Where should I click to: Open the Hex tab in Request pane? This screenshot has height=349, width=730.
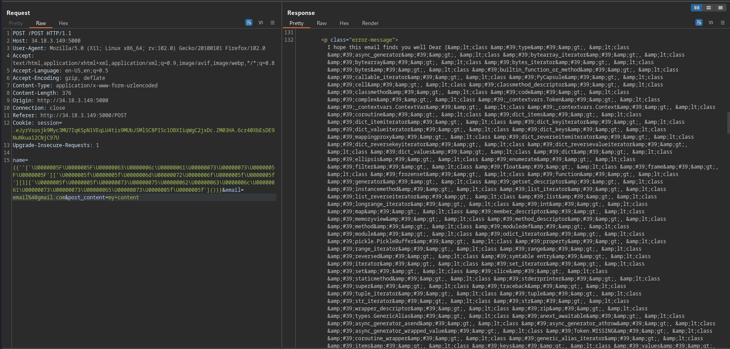(63, 23)
